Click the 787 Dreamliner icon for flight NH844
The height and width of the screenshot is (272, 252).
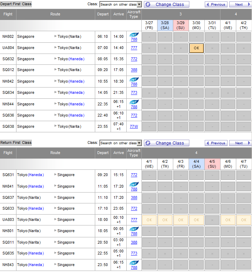134,102
